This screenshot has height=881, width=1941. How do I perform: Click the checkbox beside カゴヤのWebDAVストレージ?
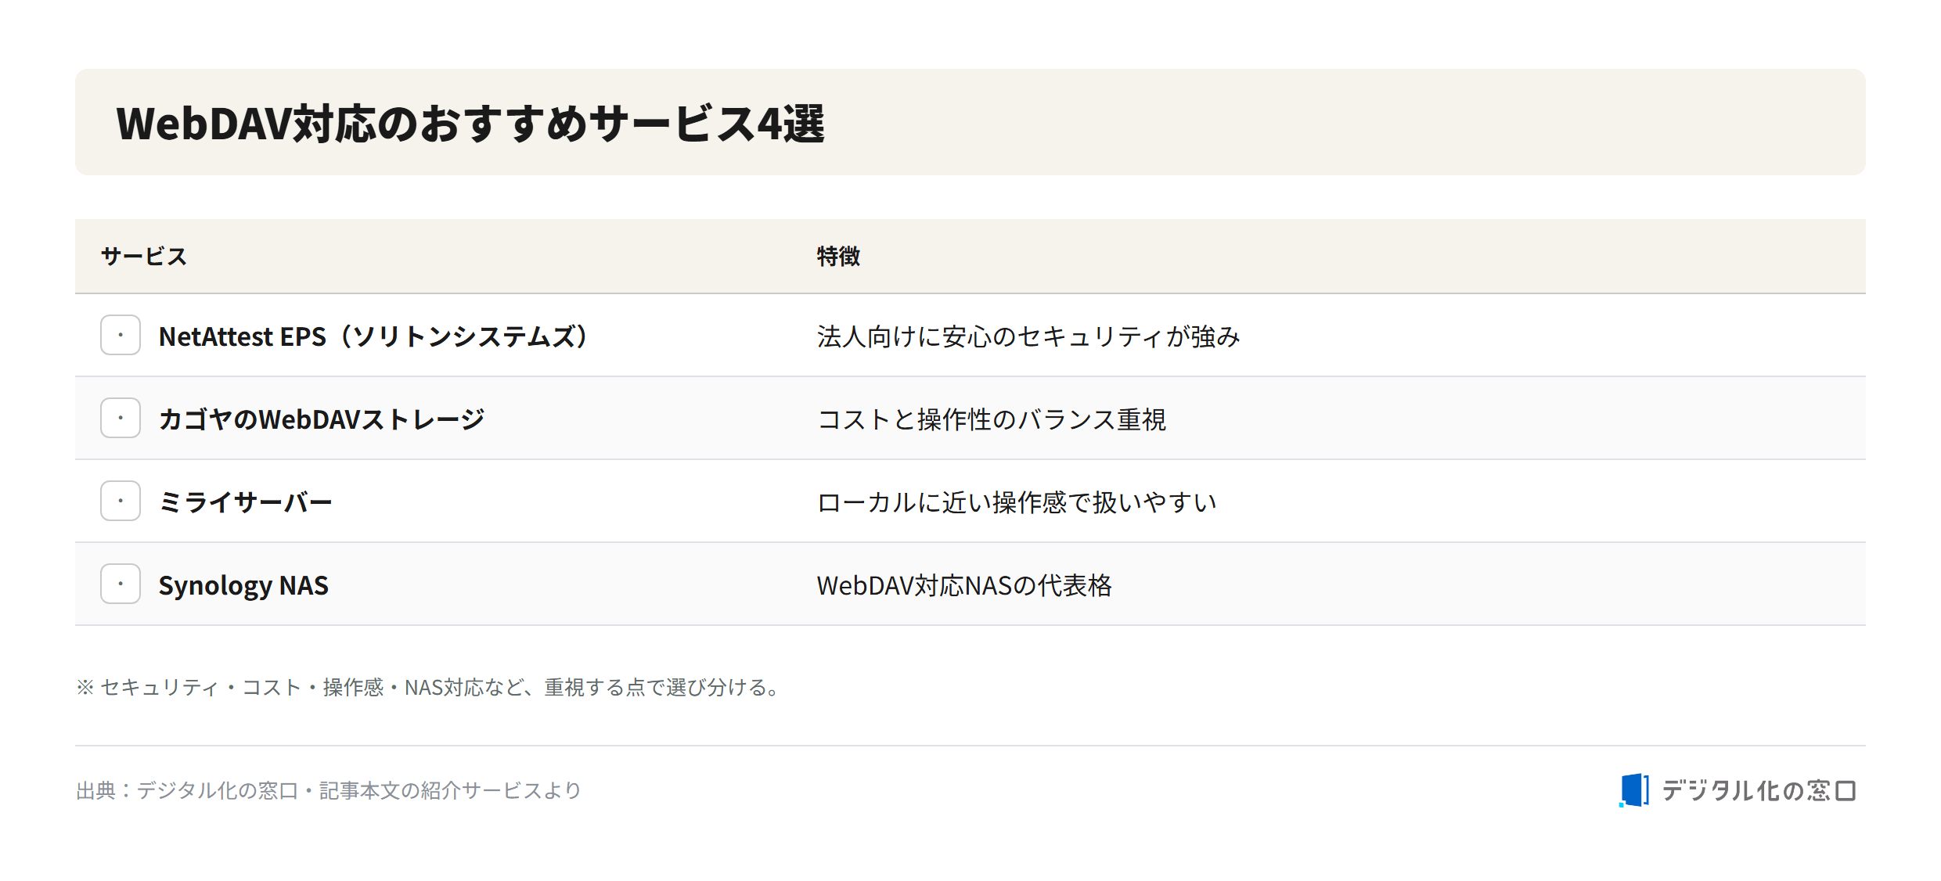121,418
